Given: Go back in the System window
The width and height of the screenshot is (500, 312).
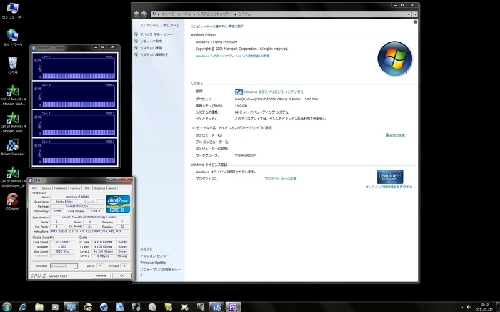Looking at the screenshot, I should click(136, 14).
